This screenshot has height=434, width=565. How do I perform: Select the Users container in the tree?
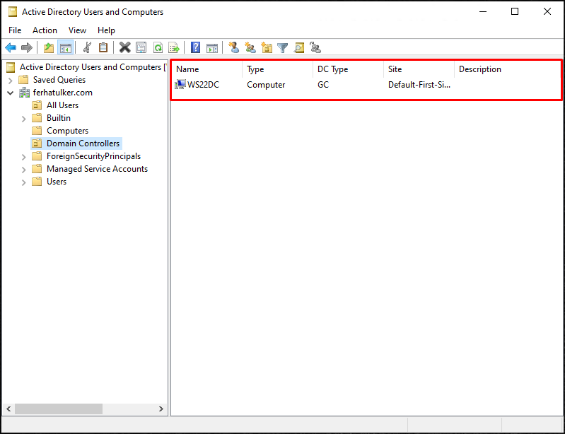point(57,182)
